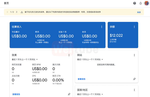Open 查看报告 link in 网站 card
Viewport: 150px width, 97px height.
click(81, 79)
